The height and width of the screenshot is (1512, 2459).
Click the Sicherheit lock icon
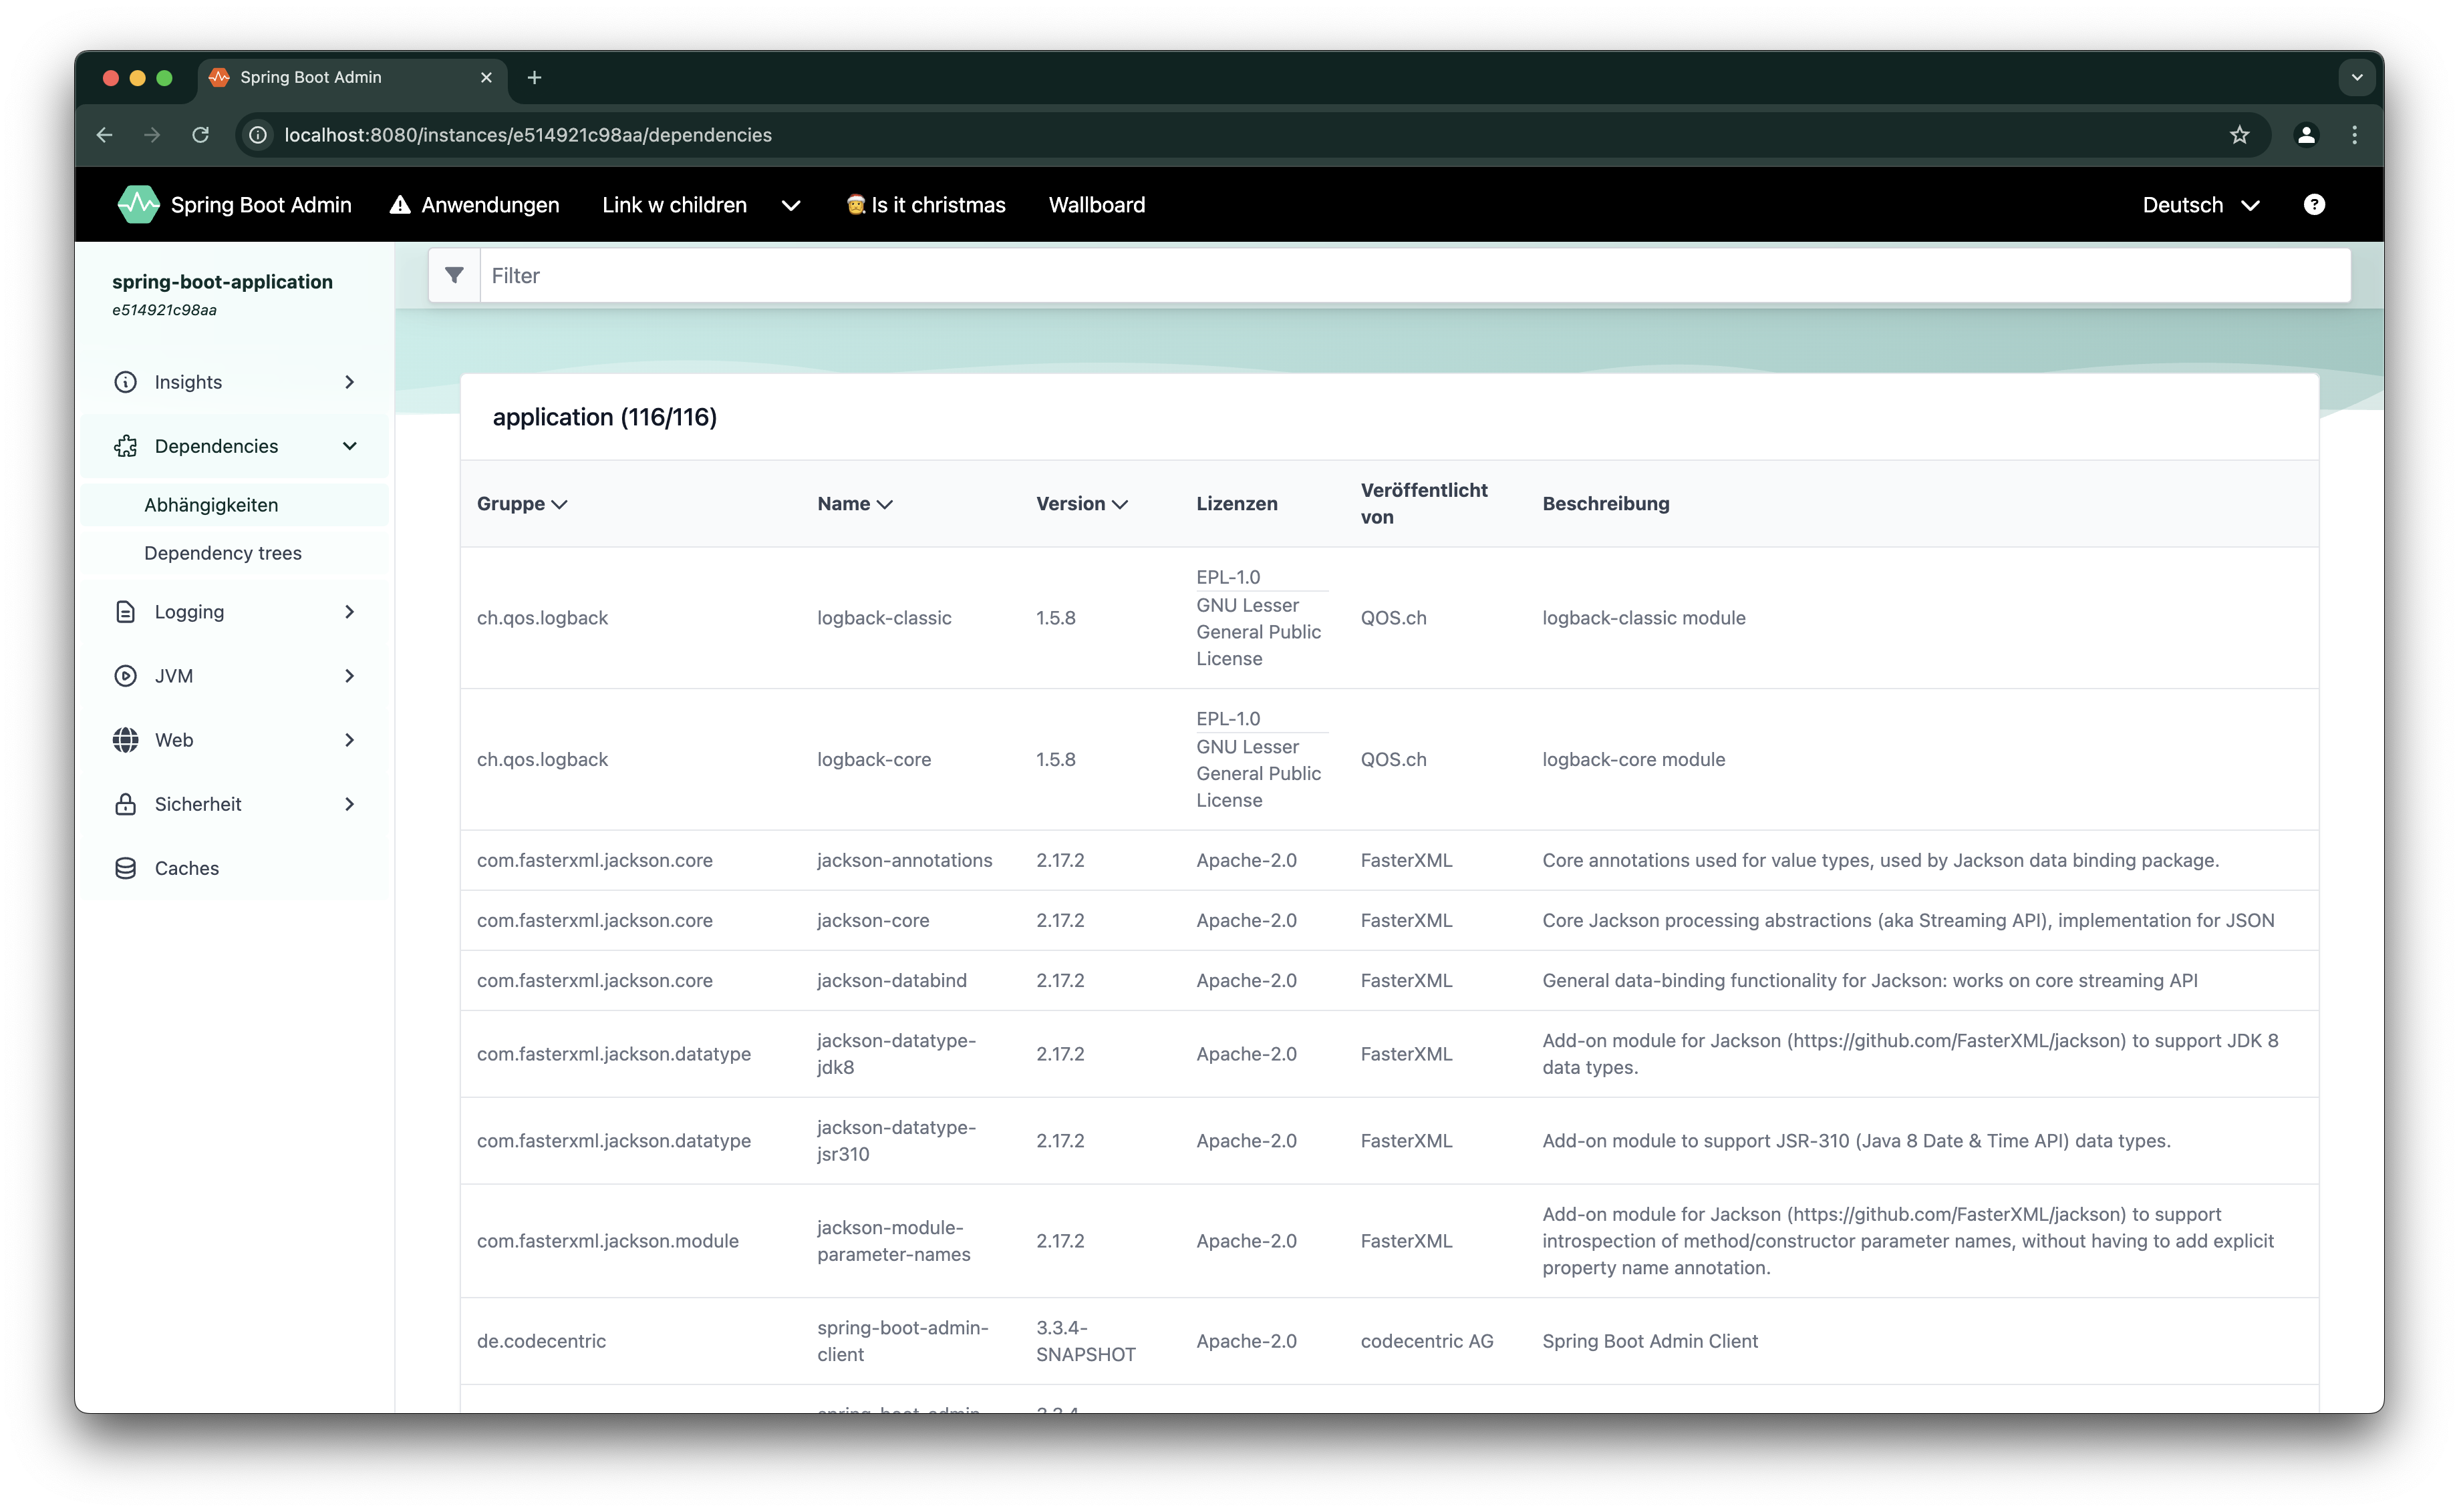(125, 803)
